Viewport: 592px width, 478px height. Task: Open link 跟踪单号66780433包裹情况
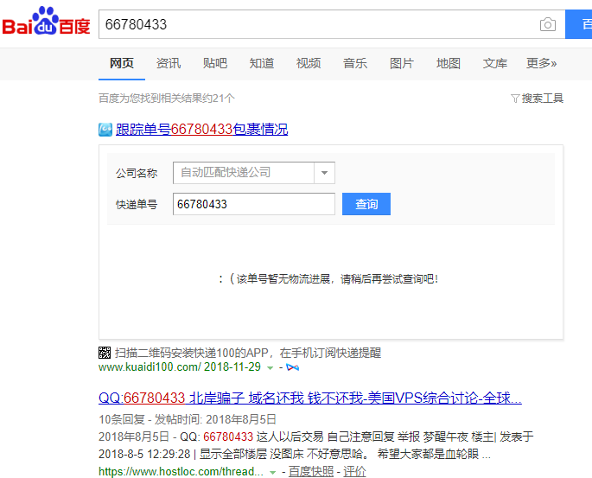201,129
